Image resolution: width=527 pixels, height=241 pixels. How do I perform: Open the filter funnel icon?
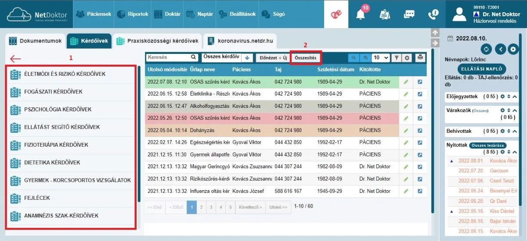pyautogui.click(x=396, y=57)
